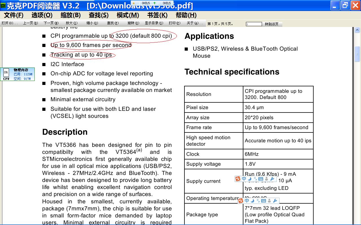Open wrench settings on Supply current Sogou bar
This screenshot has width=361, height=225.
click(x=272, y=179)
